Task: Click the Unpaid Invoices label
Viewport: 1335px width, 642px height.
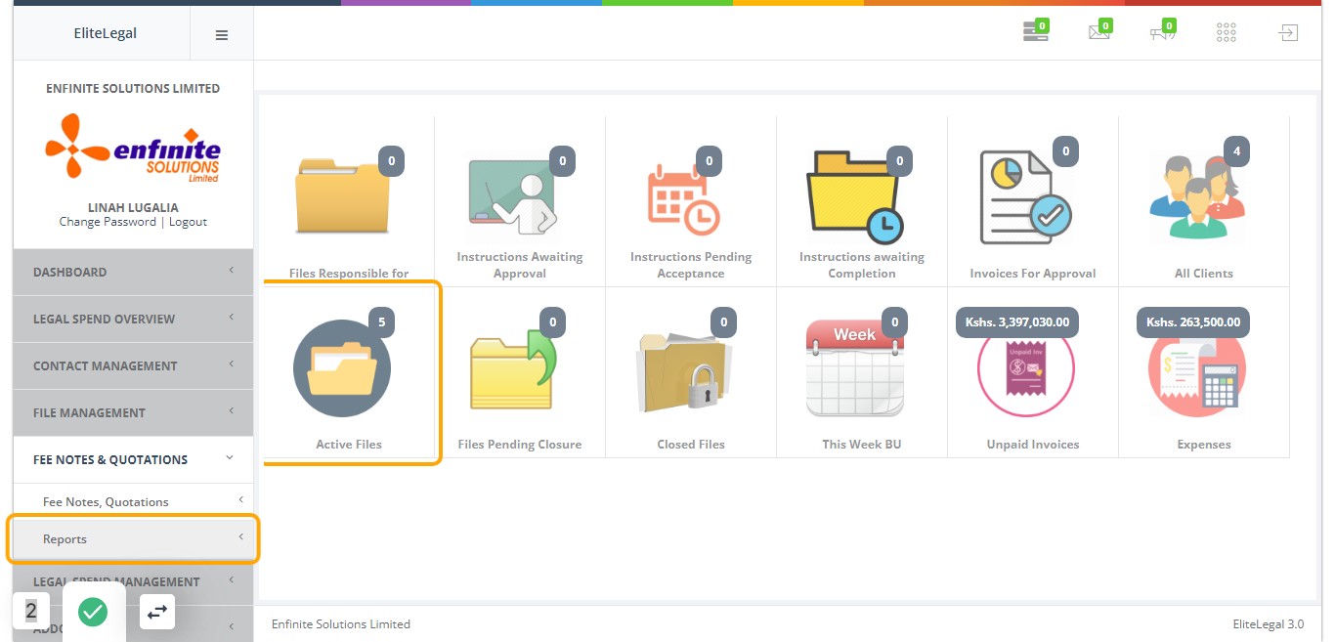Action: coord(1033,444)
